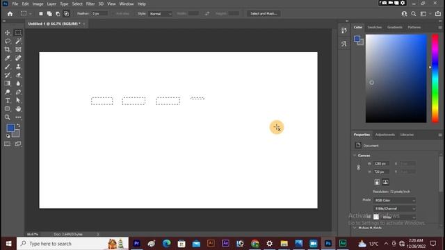Image resolution: width=445 pixels, height=250 pixels.
Task: Select the Healing Brush tool
Action: point(18,58)
